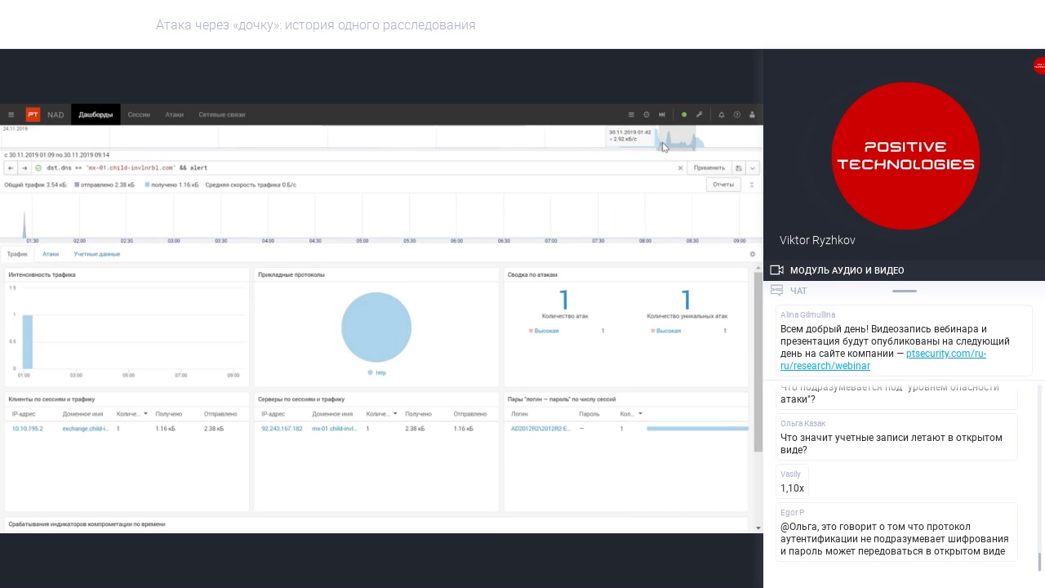The image size is (1045, 588).
Task: Open client IP 10.10.195.2
Action: [x=27, y=429]
